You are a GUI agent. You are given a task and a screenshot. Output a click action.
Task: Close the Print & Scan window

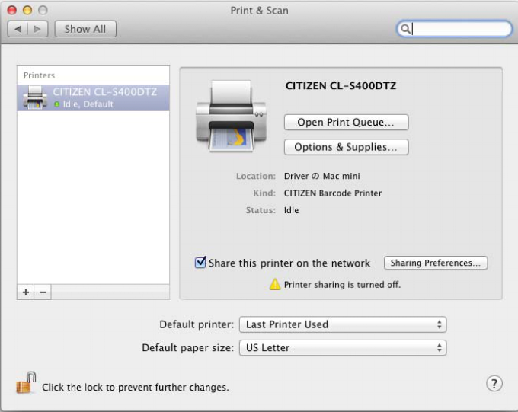pyautogui.click(x=12, y=10)
